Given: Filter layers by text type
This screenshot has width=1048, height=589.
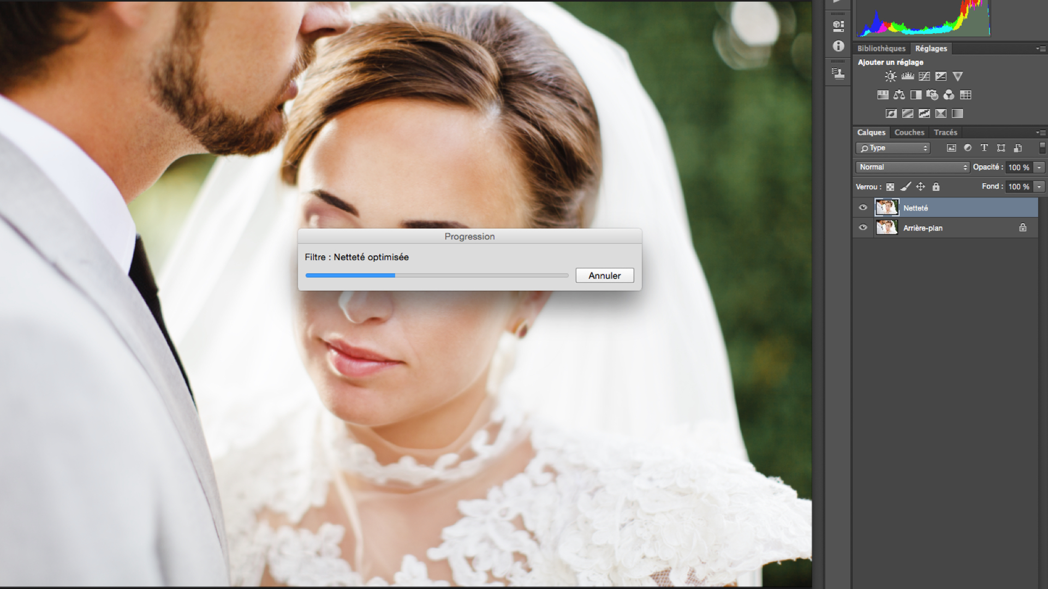Looking at the screenshot, I should 984,148.
